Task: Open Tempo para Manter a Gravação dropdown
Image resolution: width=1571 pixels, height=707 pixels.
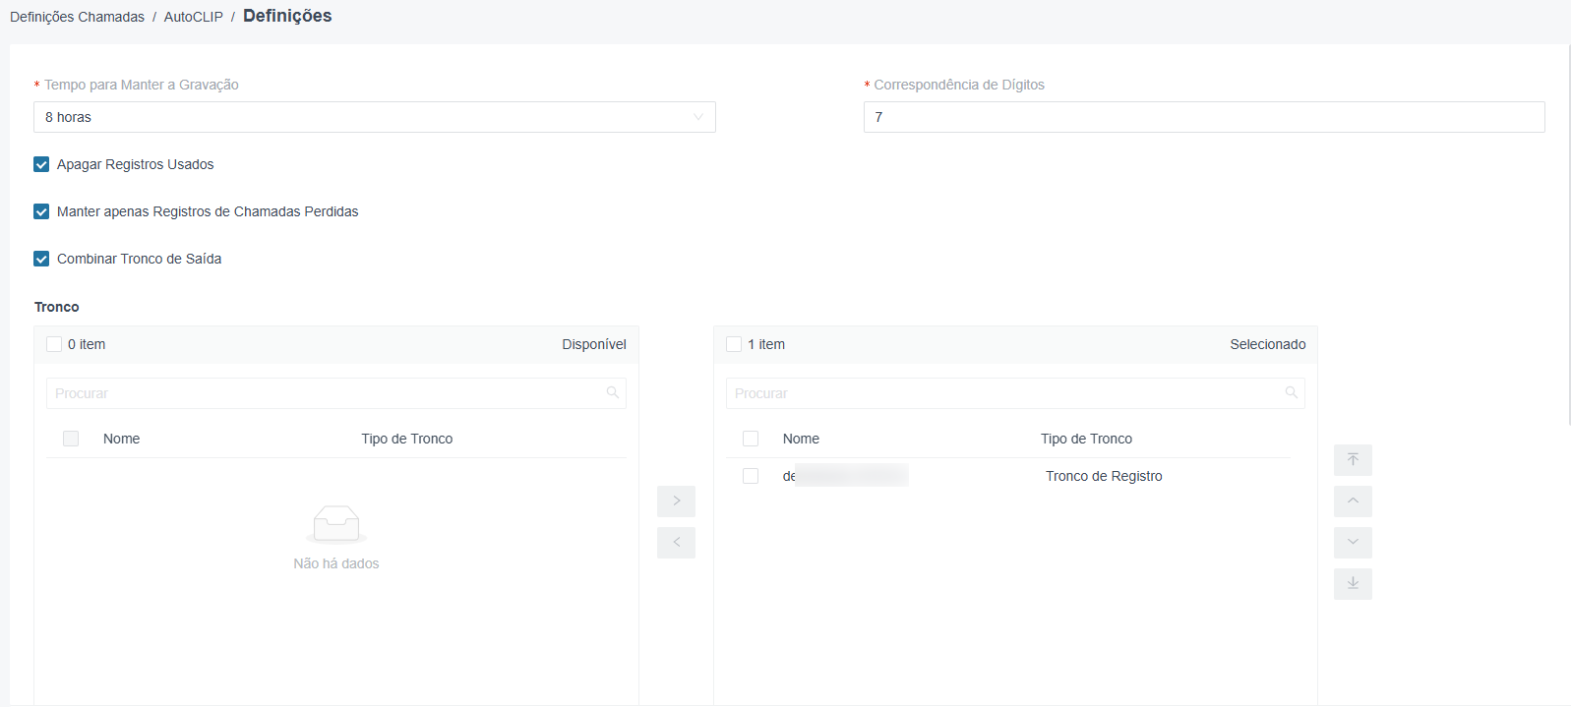Action: (375, 117)
